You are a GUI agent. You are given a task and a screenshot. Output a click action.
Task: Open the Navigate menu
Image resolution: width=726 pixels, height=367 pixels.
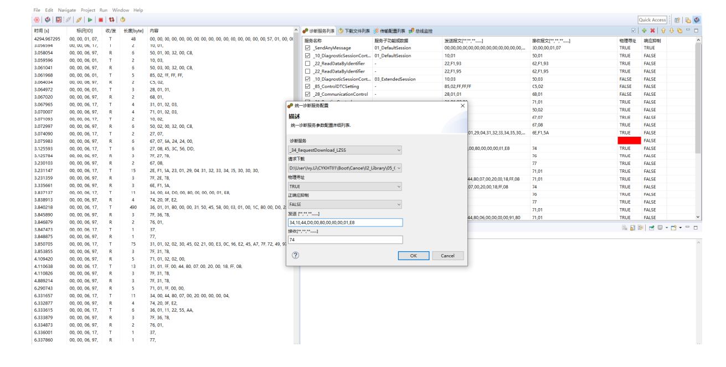67,10
